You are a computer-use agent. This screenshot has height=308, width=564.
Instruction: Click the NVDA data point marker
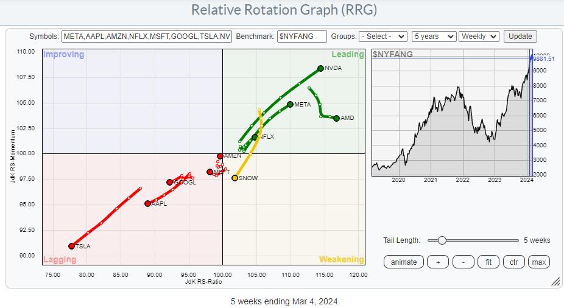point(320,68)
